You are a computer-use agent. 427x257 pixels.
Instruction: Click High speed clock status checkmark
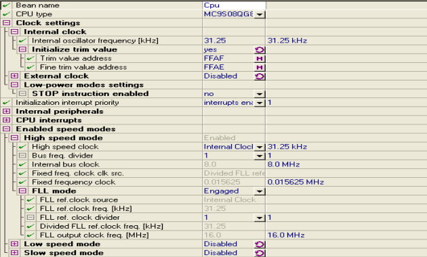pyautogui.click(x=22, y=147)
